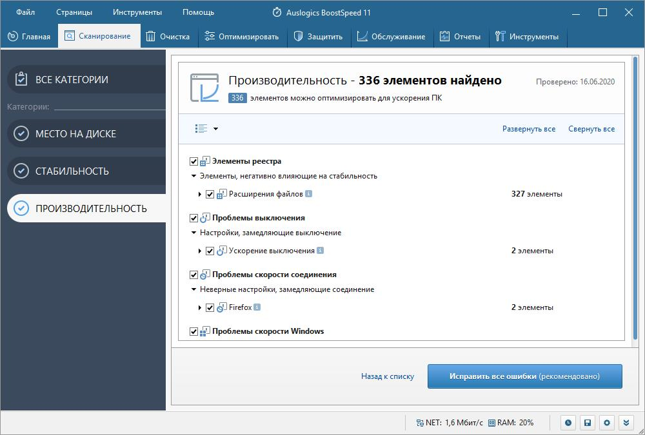Open the Страницы menu
Screen dimensions: 645x435
[74, 12]
